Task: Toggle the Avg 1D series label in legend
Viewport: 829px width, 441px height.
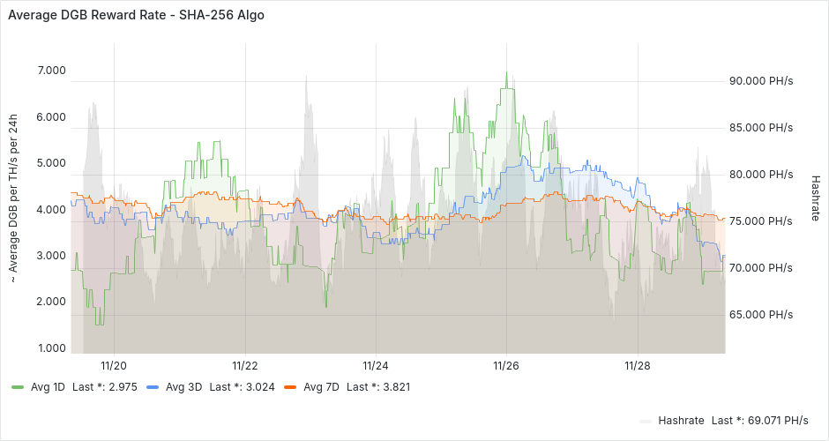Action: [49, 387]
